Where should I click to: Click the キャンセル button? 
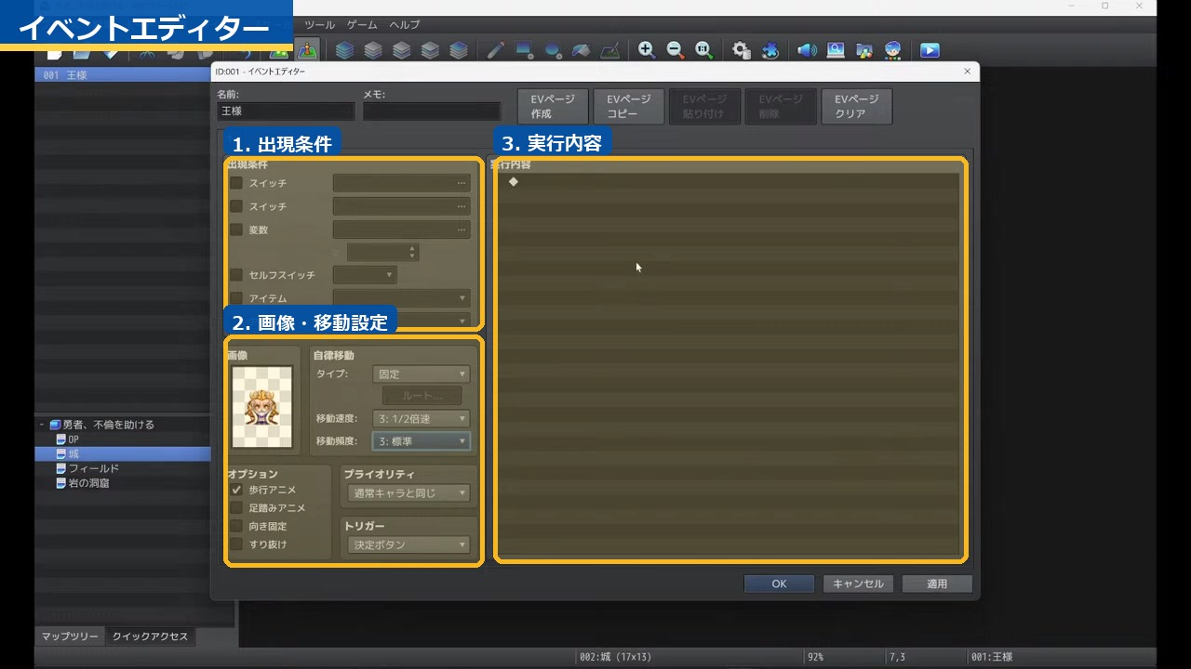858,584
